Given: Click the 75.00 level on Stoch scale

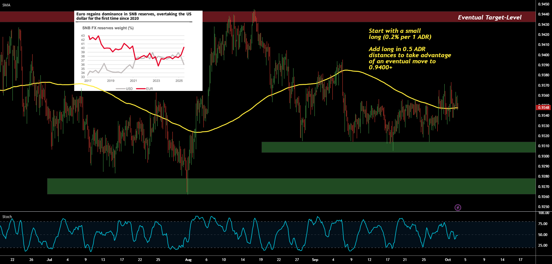Looking at the screenshot, I should (543, 224).
